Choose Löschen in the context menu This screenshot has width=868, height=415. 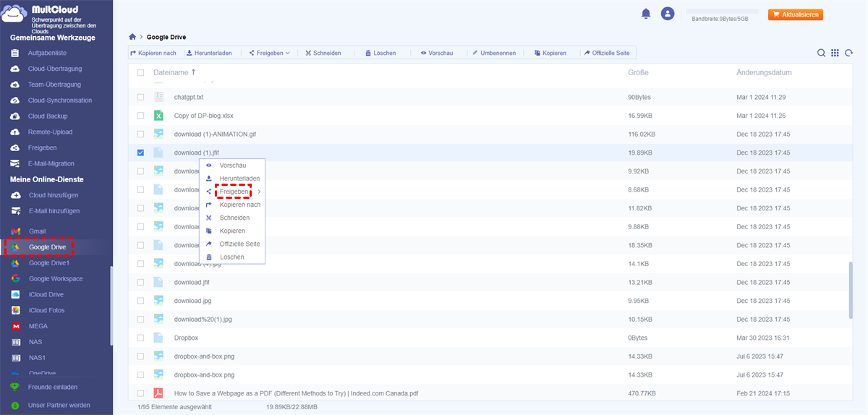pos(232,257)
